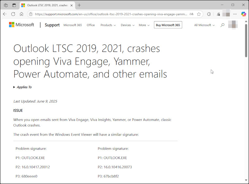Open the Copilot sidebar
Screen dimensions: 249x184
tap(243, 14)
